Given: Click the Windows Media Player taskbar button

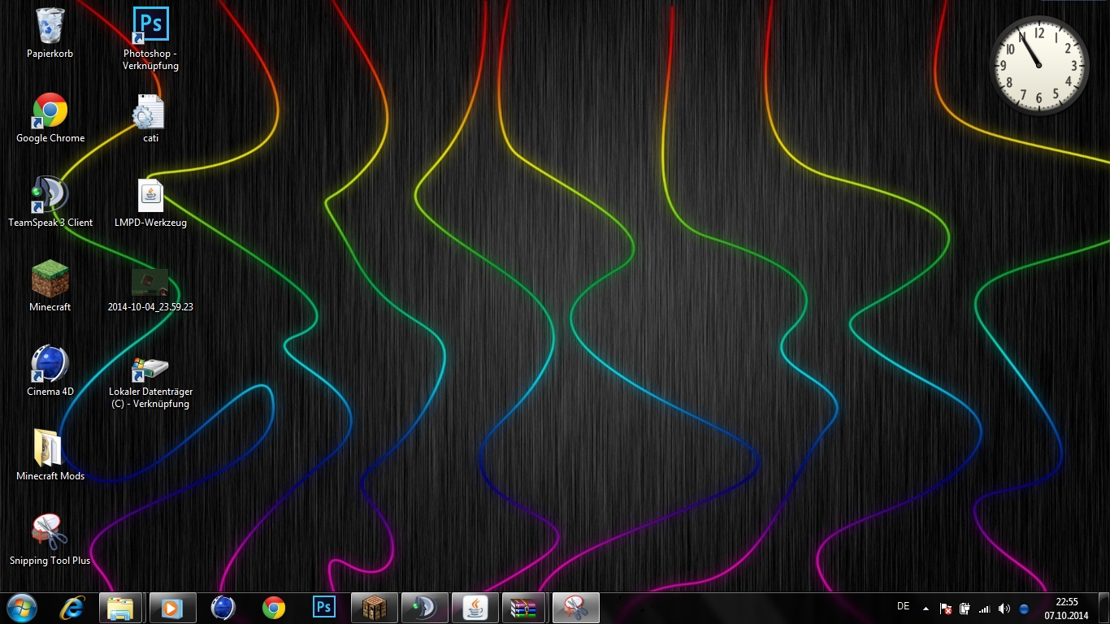Looking at the screenshot, I should point(172,608).
